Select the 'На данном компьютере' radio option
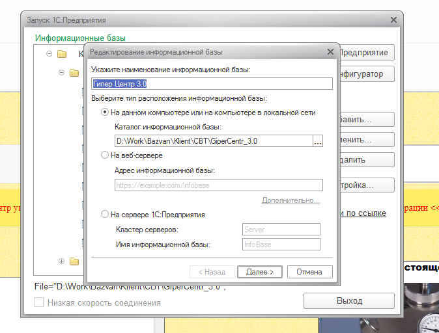Screen dimensions: 439x333 coord(105,113)
